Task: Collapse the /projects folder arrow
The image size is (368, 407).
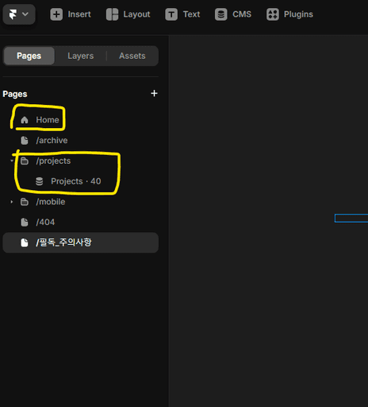Action: point(12,161)
